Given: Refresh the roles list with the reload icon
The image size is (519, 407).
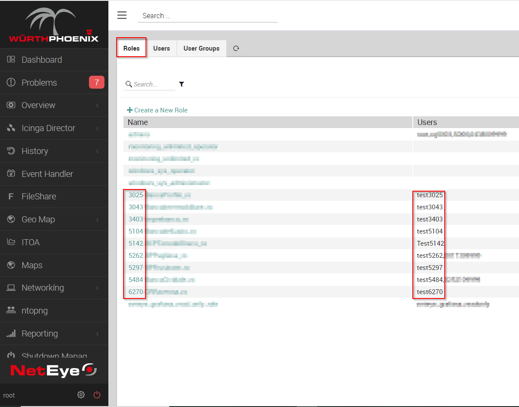Looking at the screenshot, I should click(236, 48).
